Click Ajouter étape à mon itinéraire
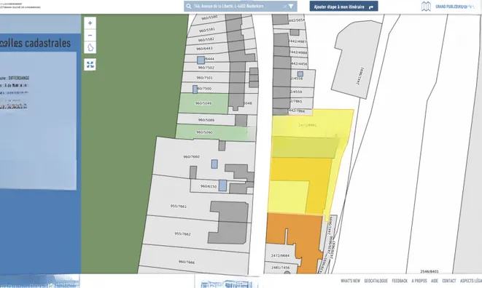The height and width of the screenshot is (288, 482). pyautogui.click(x=343, y=7)
